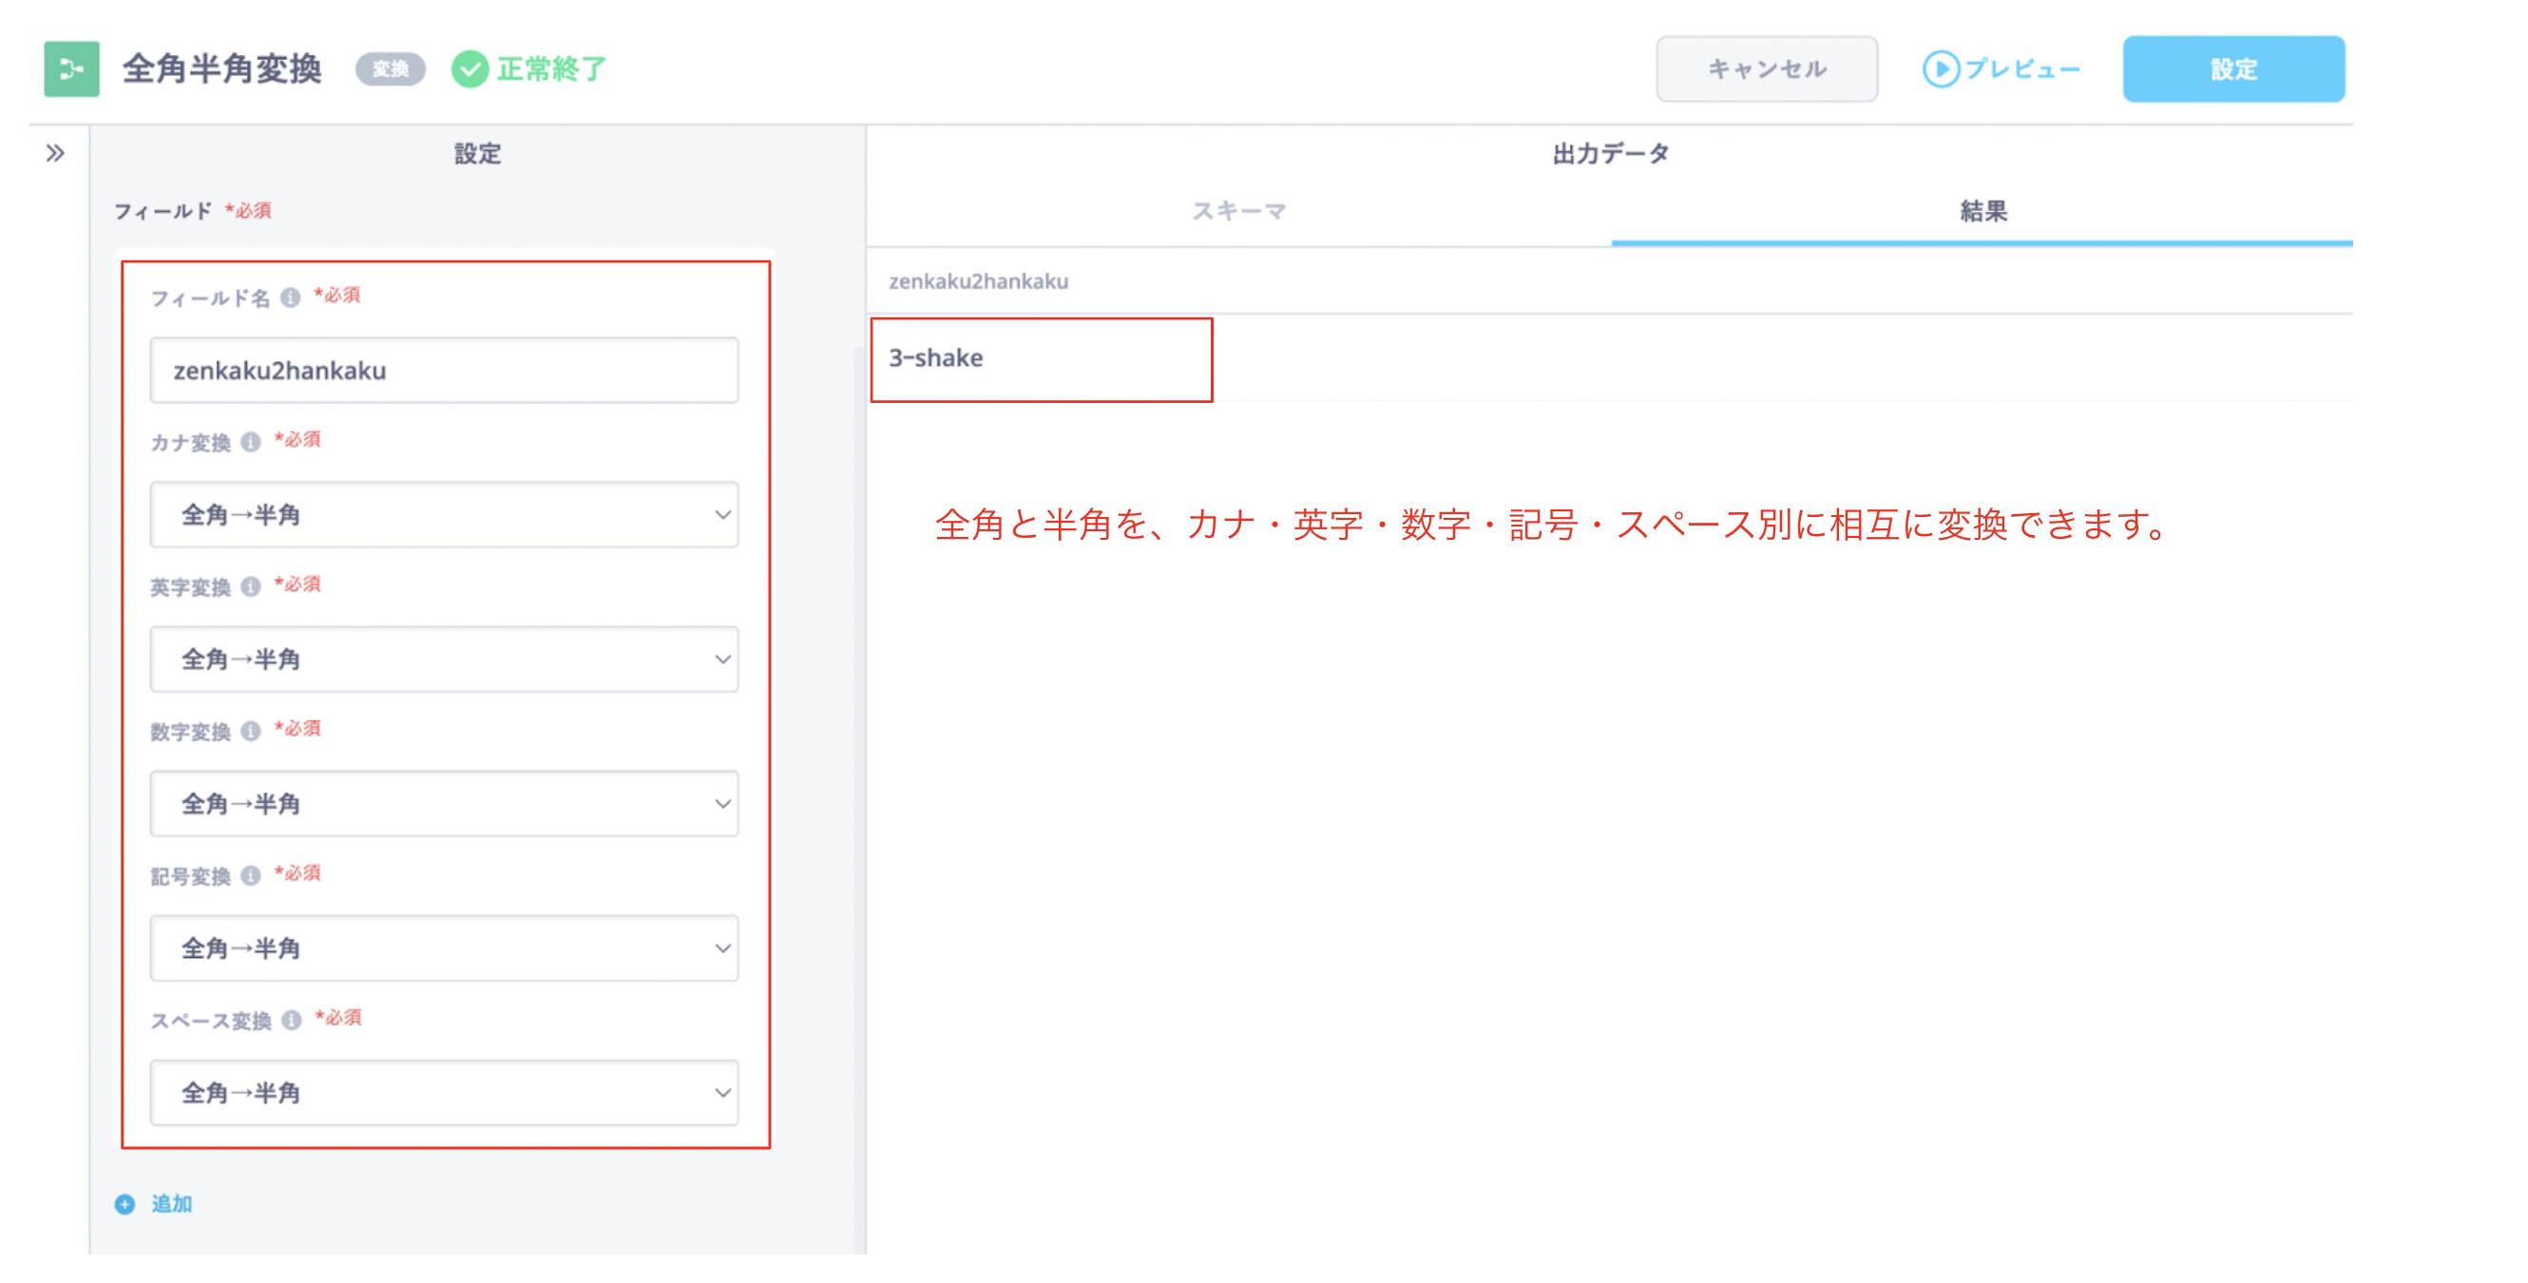Switch to the スキーマ tab
This screenshot has width=2528, height=1283.
pos(1238,211)
